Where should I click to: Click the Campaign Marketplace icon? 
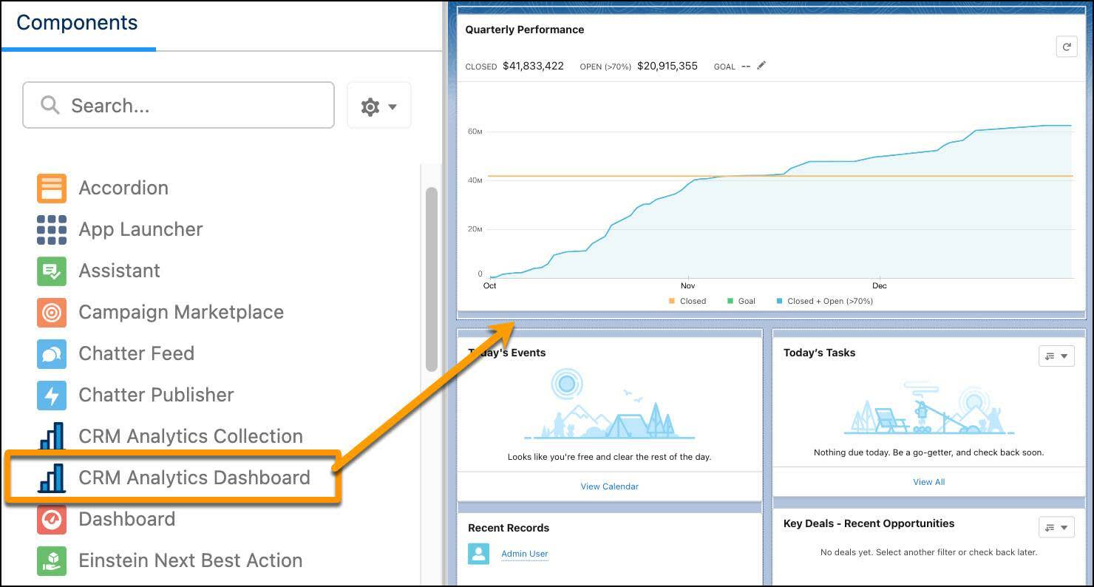pos(51,312)
